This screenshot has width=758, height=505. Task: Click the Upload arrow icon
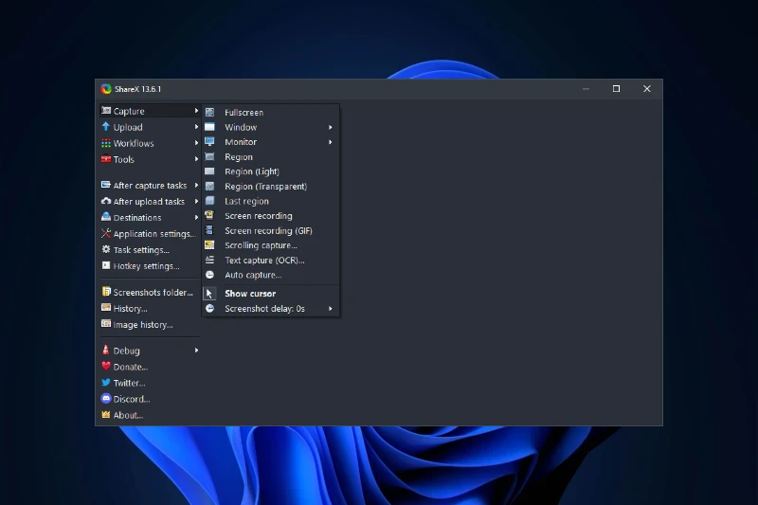[x=106, y=127]
